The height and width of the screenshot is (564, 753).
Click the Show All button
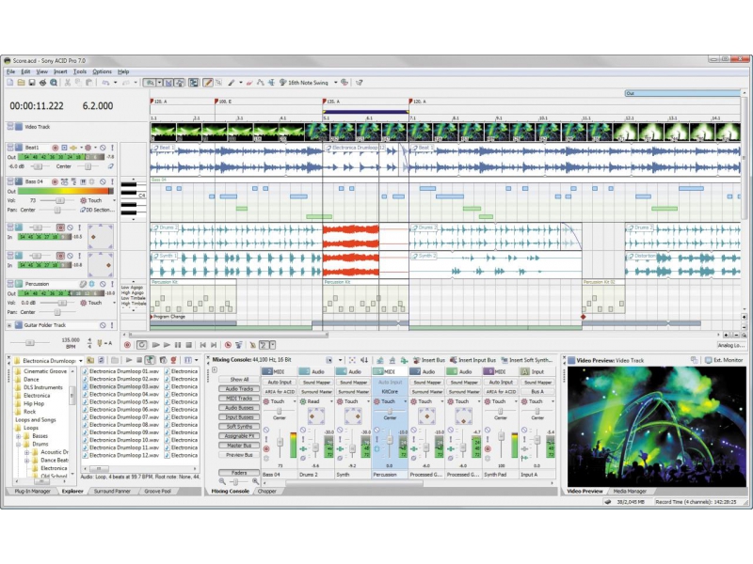[x=239, y=379]
